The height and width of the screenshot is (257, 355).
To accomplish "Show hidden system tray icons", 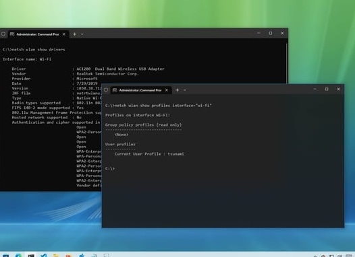I will point(315,256).
